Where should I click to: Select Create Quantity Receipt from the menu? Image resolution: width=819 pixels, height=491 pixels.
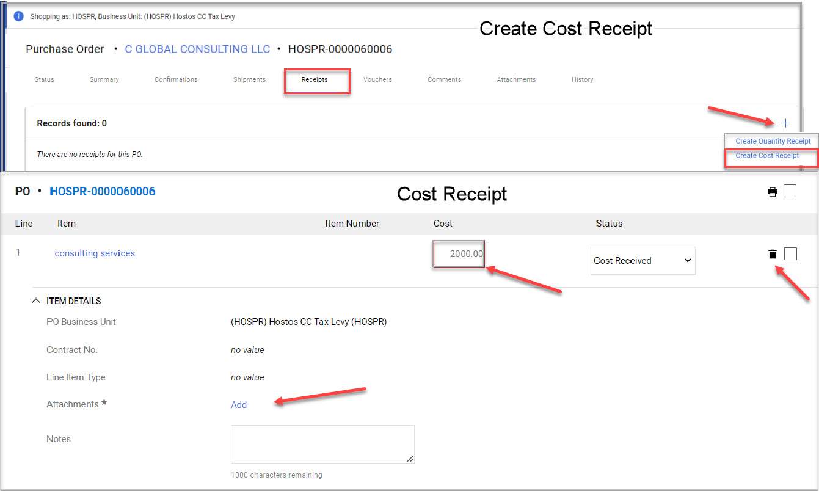coord(772,141)
